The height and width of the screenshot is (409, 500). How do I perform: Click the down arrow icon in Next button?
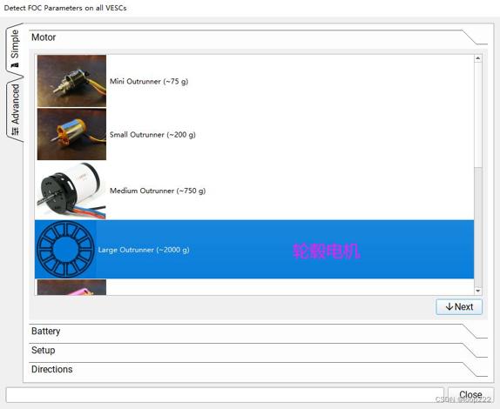pyautogui.click(x=449, y=306)
